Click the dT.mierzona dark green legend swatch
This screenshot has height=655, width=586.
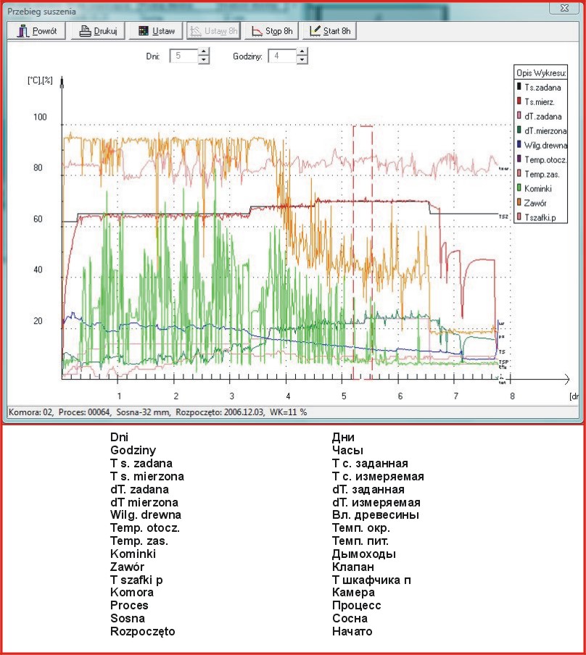pos(519,130)
